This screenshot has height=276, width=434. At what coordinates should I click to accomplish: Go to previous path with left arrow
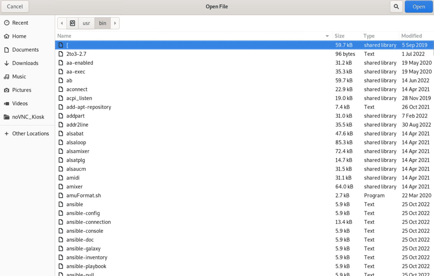[x=62, y=23]
